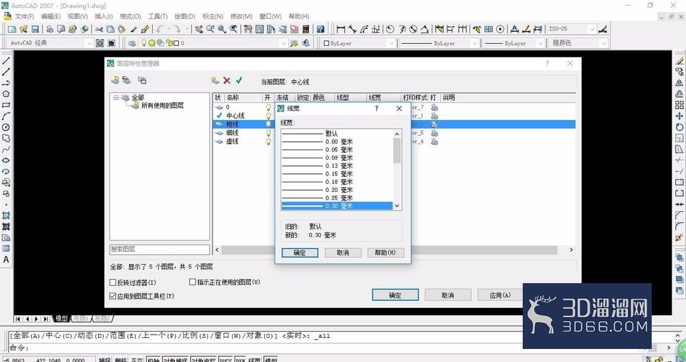Viewport: 686px width, 362px height.
Task: Click the Move tool in modify toolbar
Action: (679, 116)
